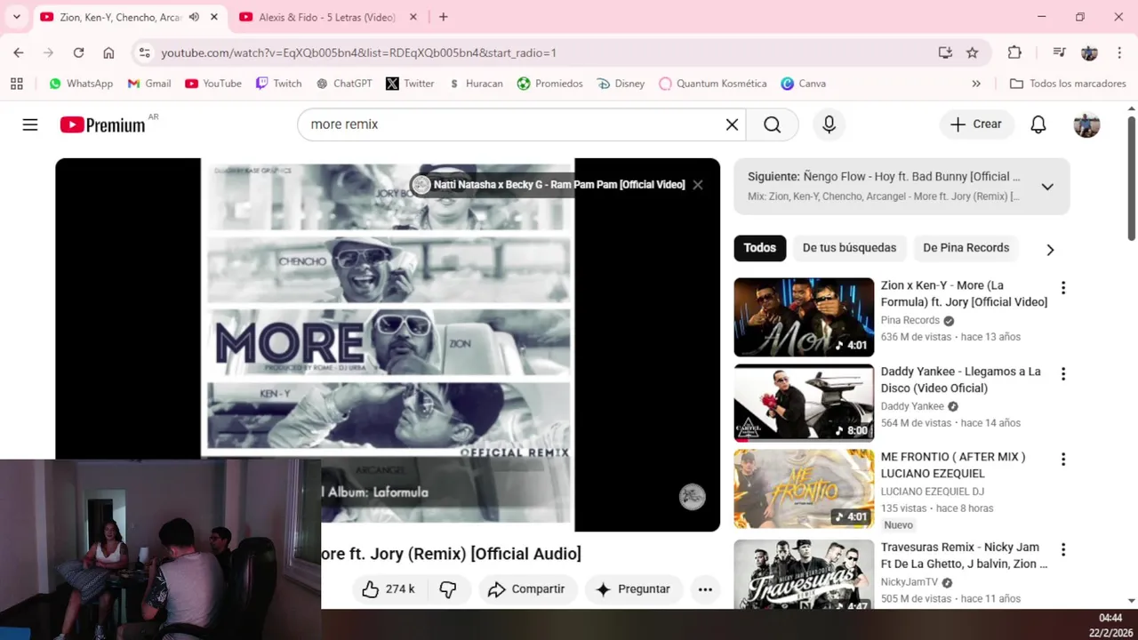The height and width of the screenshot is (640, 1138).
Task: Open the Ram Pam Pam suggested video card
Action: (549, 185)
